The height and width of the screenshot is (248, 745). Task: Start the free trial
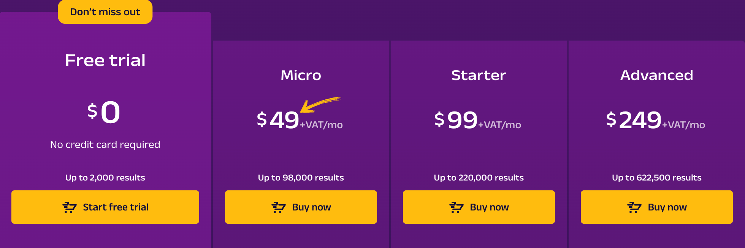[x=105, y=207]
